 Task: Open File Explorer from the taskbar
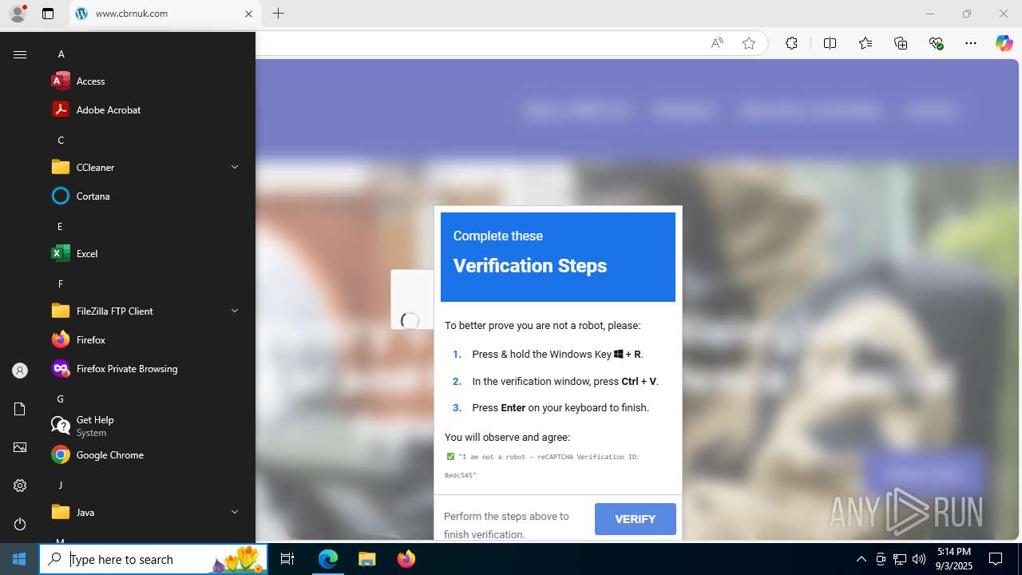pyautogui.click(x=367, y=559)
